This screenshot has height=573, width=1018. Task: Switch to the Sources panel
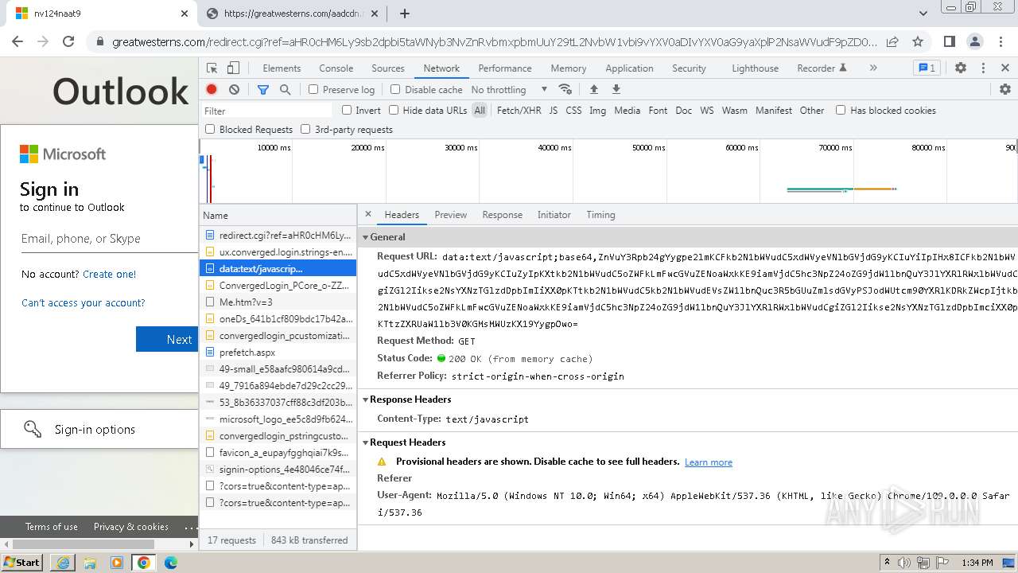(x=388, y=68)
